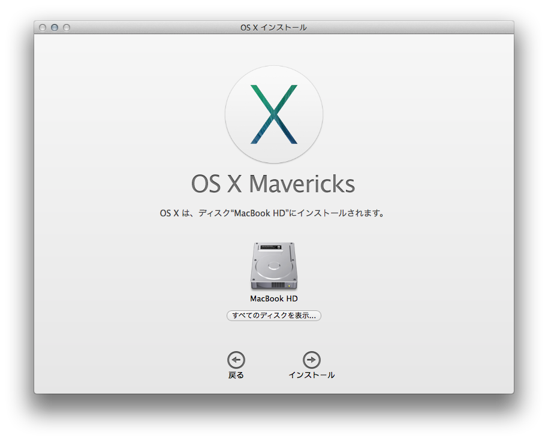The image size is (548, 441).
Task: Click the circular platter on the drive icon
Action: (x=274, y=267)
